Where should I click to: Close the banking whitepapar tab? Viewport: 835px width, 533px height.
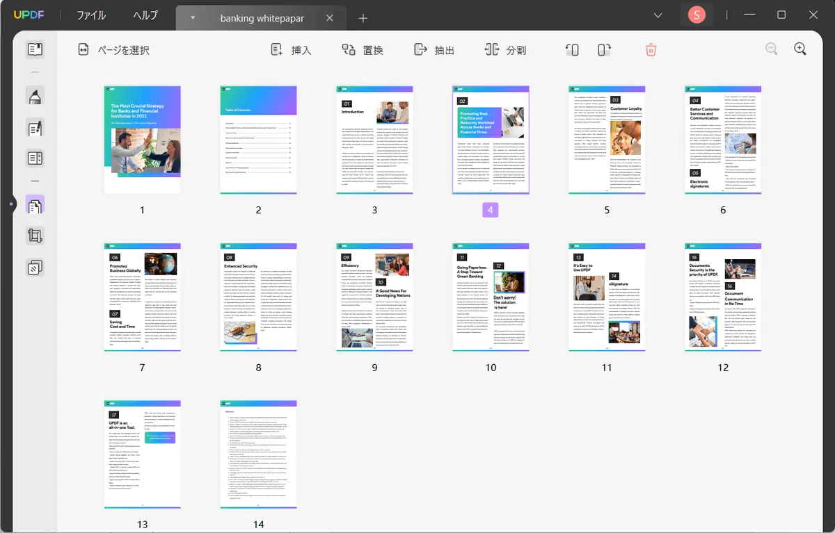pyautogui.click(x=330, y=18)
